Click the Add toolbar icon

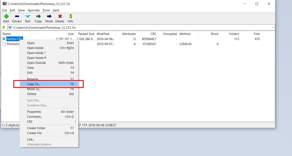tap(6, 16)
